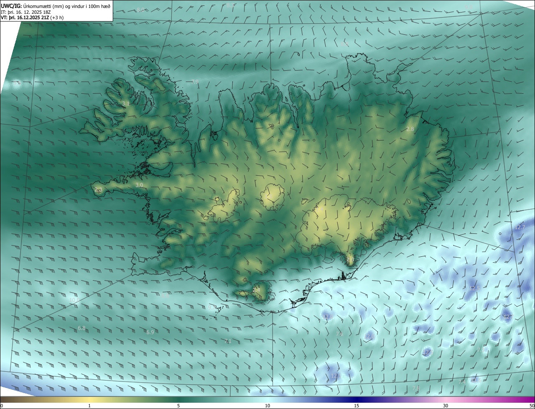
Task: Select the 2.8 value label on the map
Action: (410, 129)
